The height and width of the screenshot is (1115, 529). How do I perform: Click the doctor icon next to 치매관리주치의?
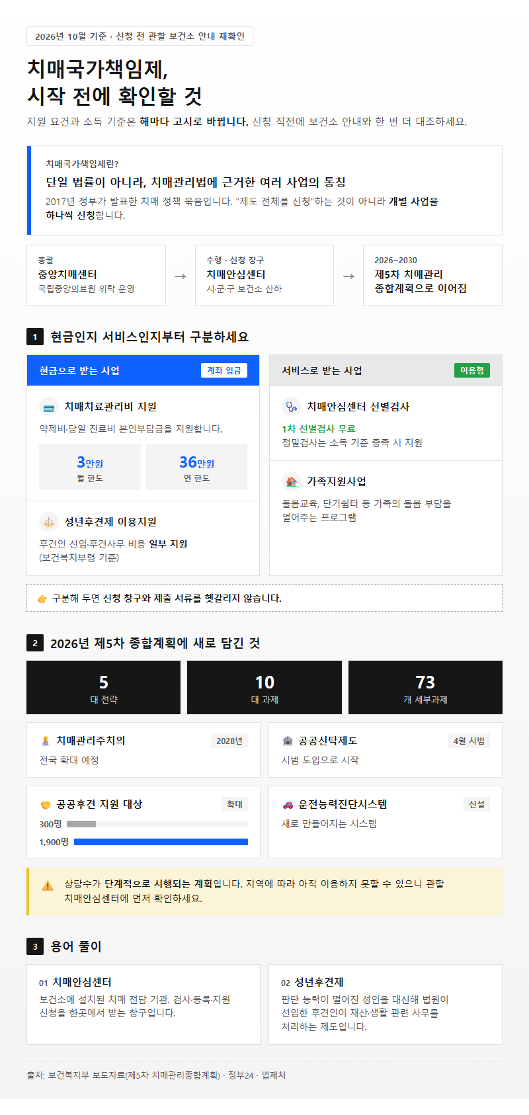point(46,741)
